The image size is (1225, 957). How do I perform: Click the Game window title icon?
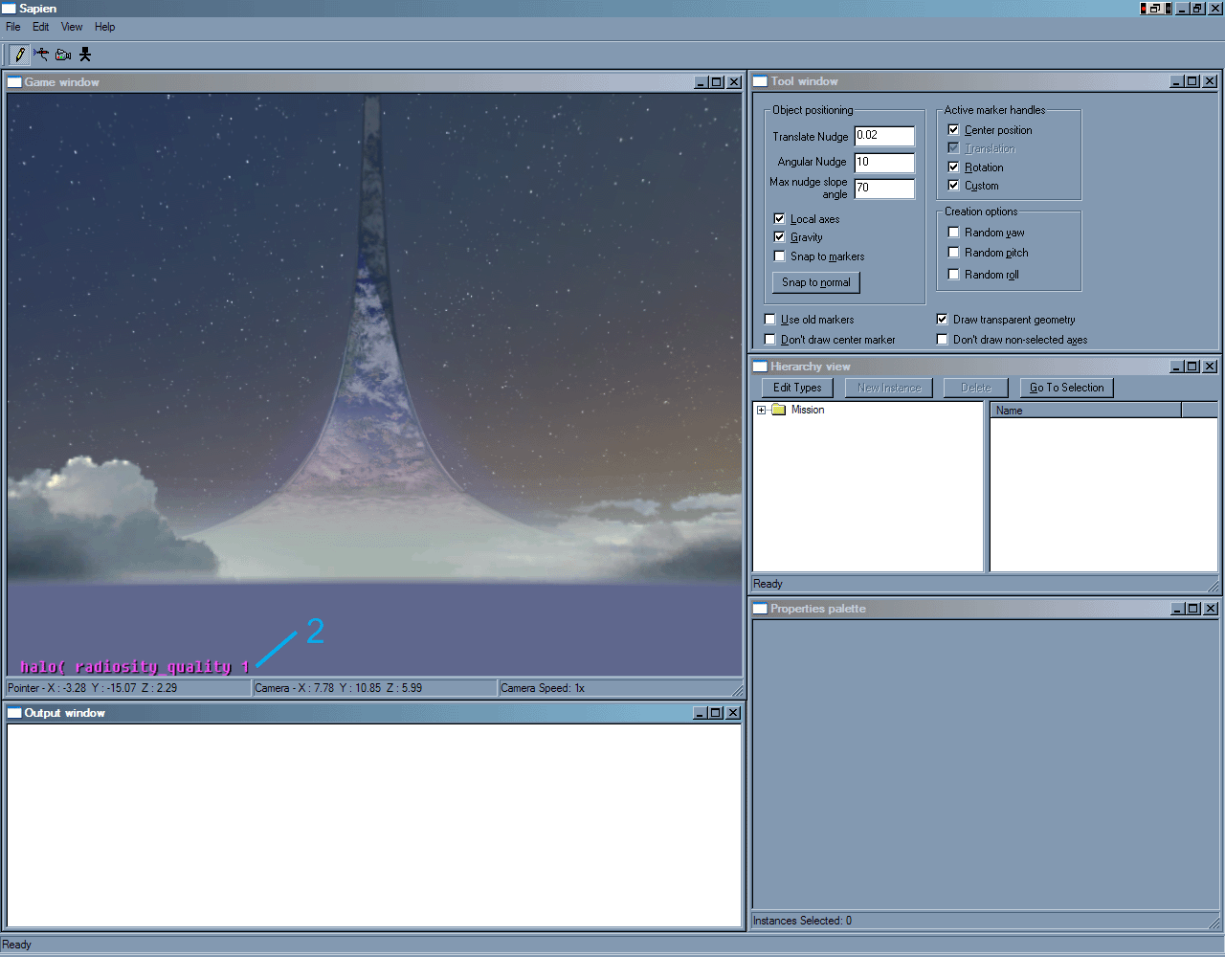(14, 82)
